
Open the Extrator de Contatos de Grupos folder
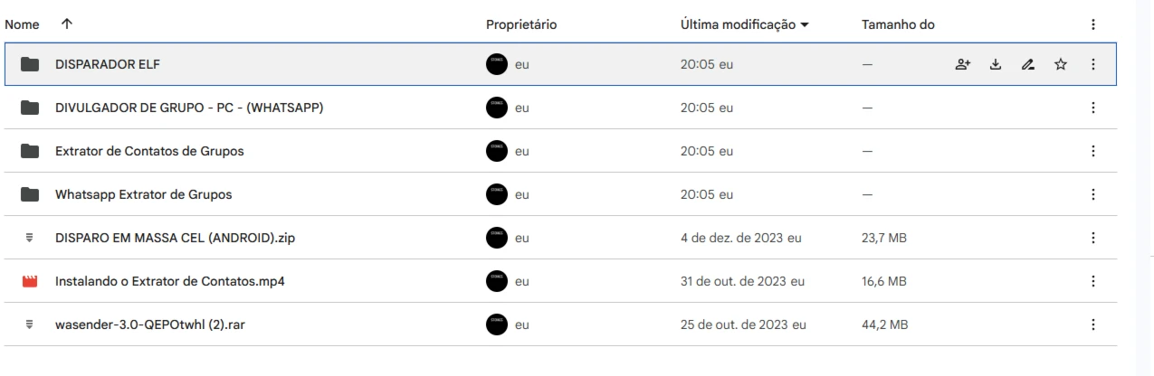pyautogui.click(x=149, y=151)
